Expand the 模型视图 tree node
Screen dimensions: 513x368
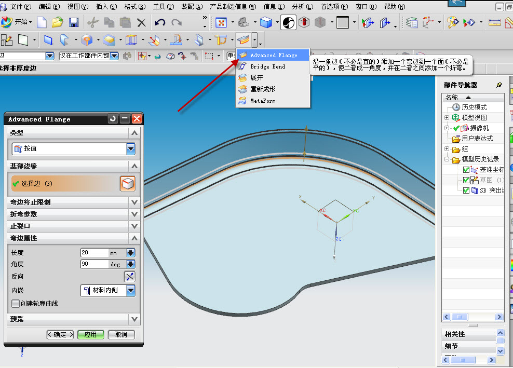tap(447, 117)
